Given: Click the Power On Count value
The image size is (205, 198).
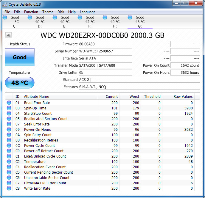Looking at the screenshot, I should click(185, 65).
